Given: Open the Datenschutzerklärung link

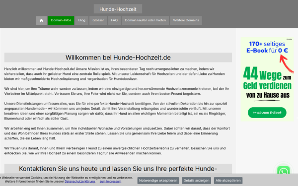Looking at the screenshot, I should [x=79, y=182].
